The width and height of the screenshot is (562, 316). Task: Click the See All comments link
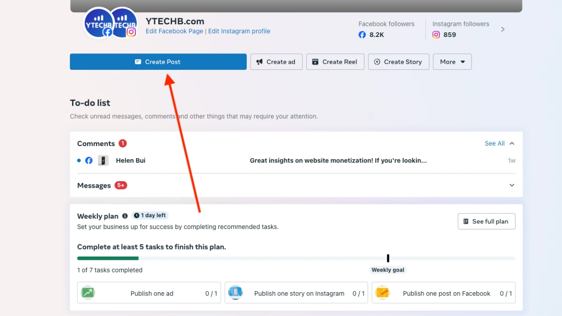coord(495,143)
